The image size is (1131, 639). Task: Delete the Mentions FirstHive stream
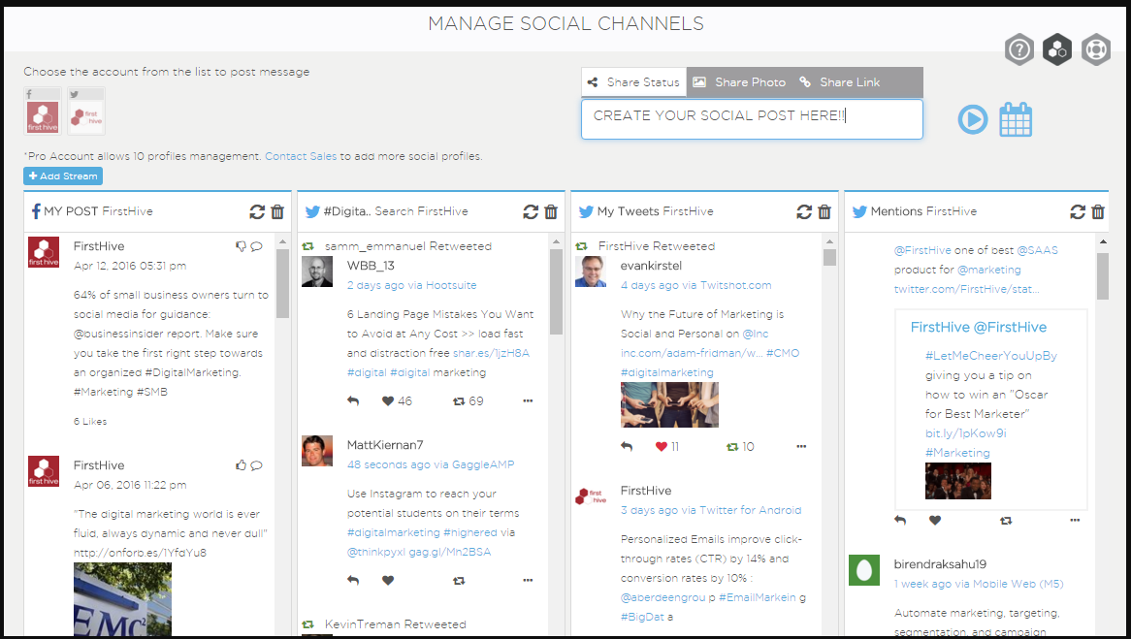1098,211
